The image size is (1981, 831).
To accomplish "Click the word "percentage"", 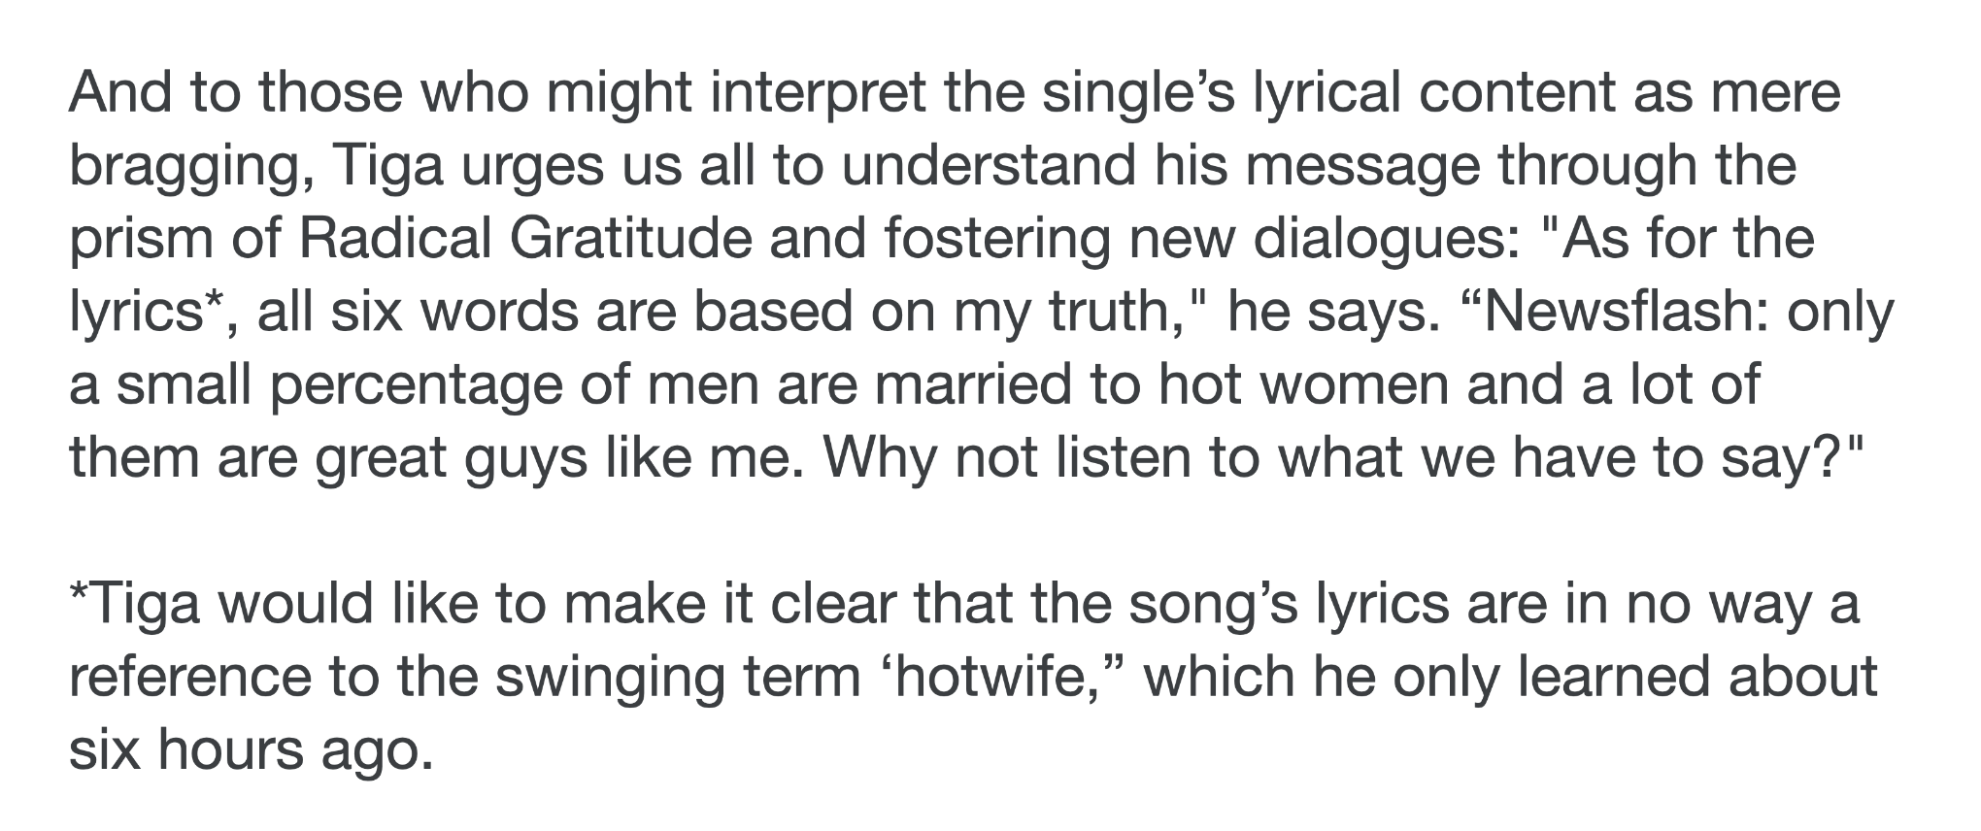I will click(x=416, y=385).
